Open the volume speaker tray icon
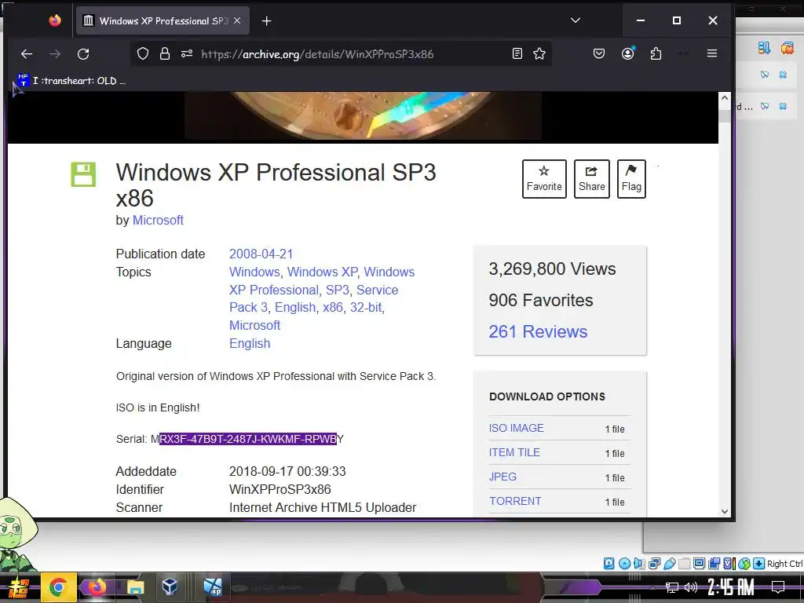The width and height of the screenshot is (804, 603). [691, 587]
